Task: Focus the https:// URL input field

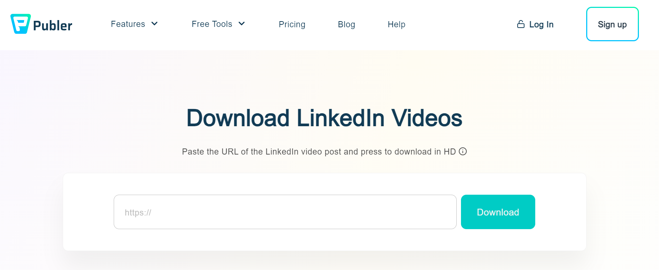Action: tap(285, 212)
